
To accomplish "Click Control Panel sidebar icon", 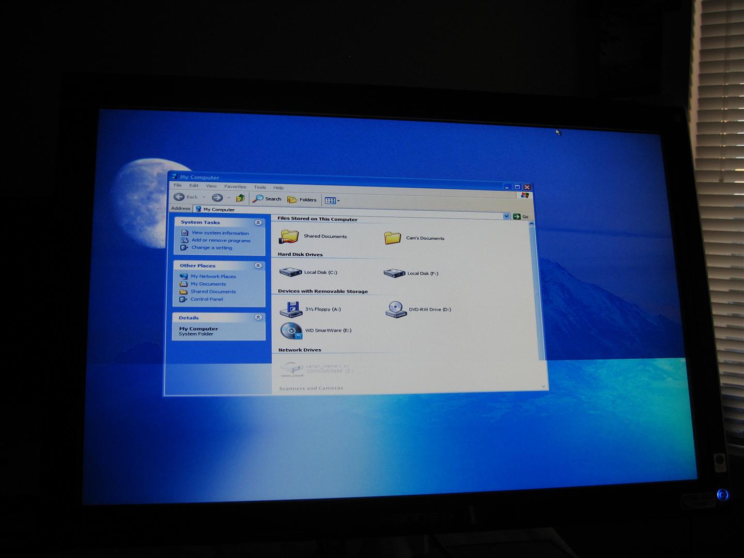I will click(183, 299).
